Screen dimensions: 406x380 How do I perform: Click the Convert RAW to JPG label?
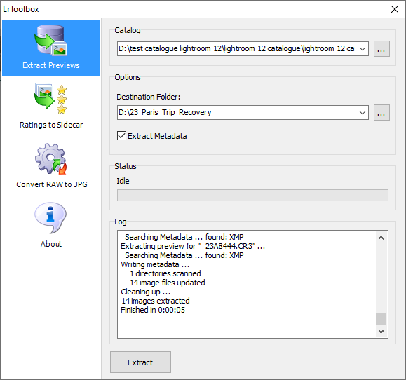pos(52,184)
